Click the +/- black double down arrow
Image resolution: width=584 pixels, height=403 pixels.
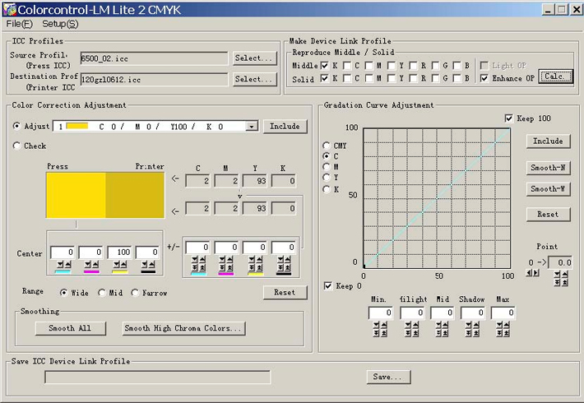click(x=280, y=267)
